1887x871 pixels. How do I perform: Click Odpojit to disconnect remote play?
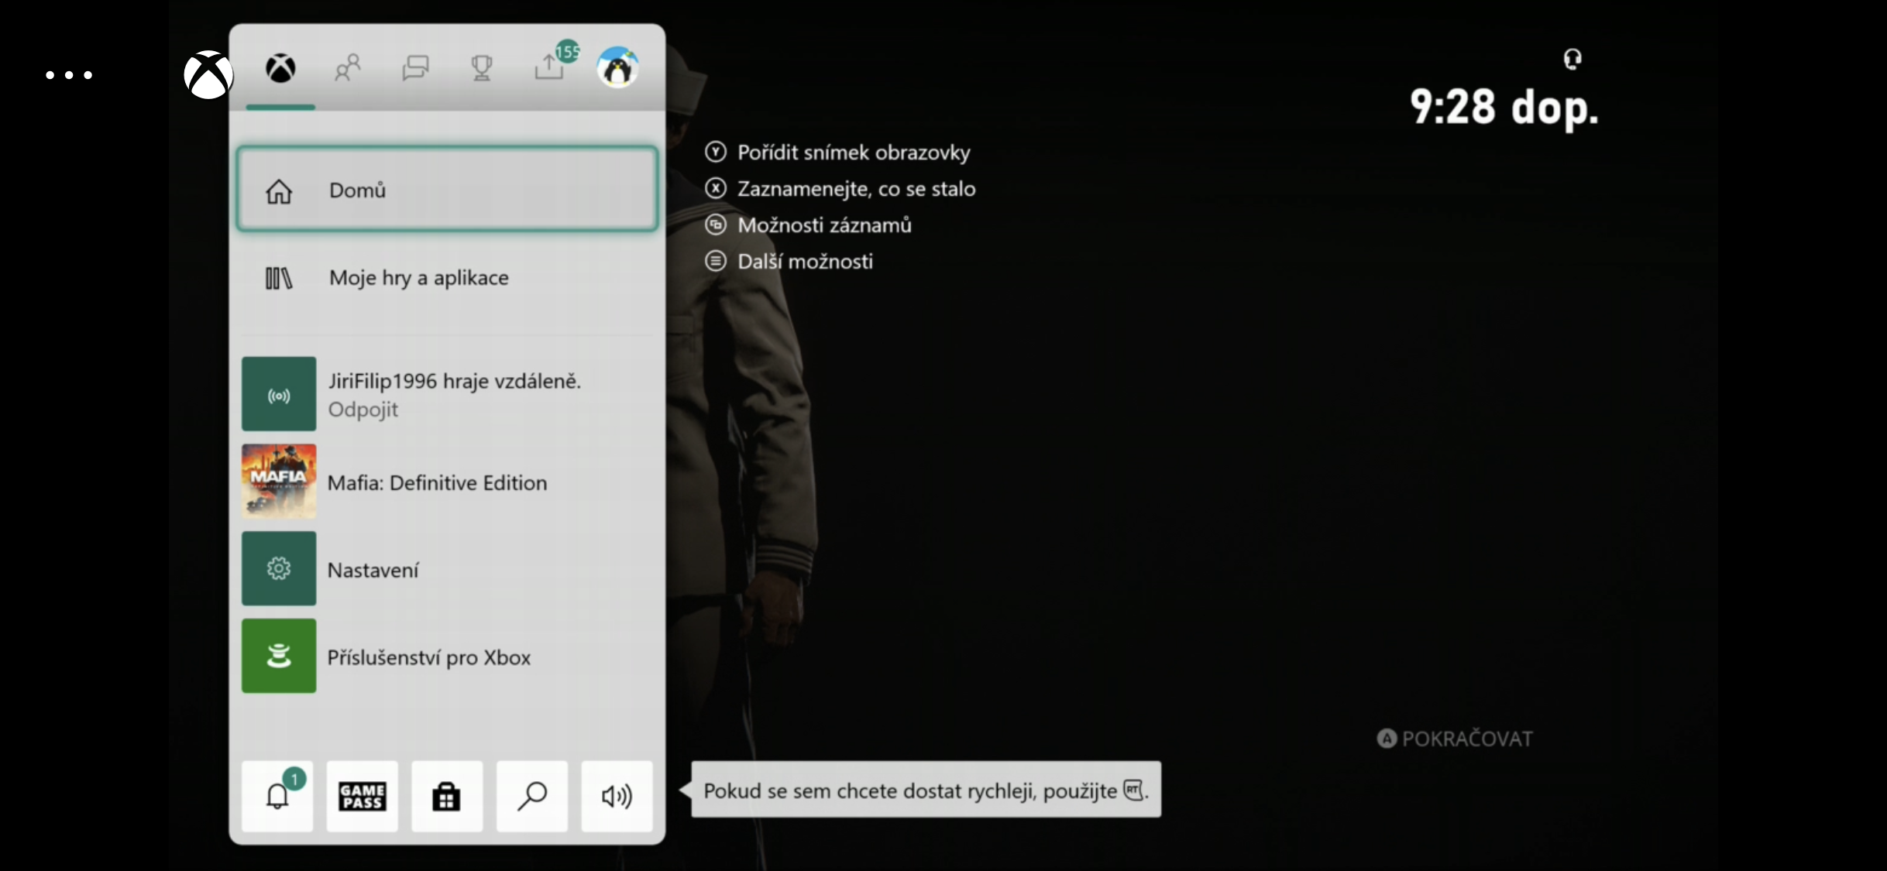coord(363,410)
